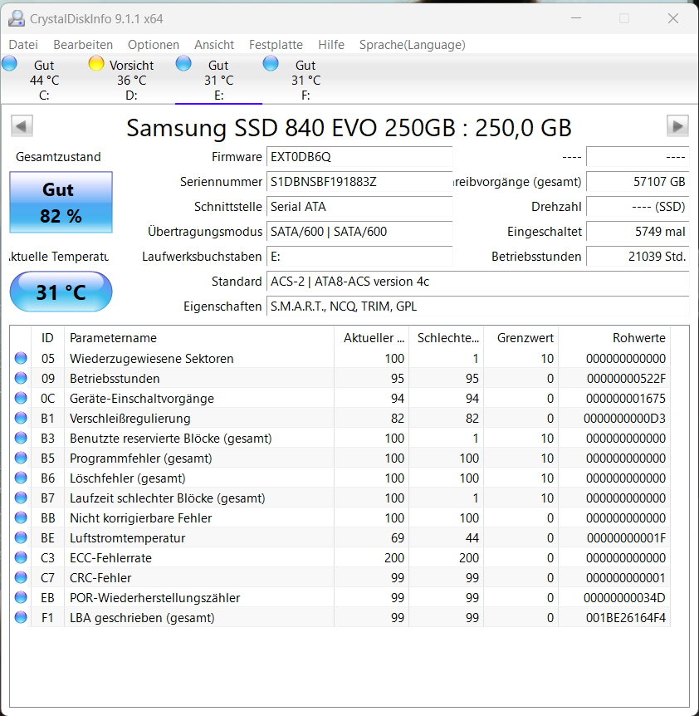This screenshot has height=716, width=699.
Task: Click status orb for Geräte-Einschaltvorgänge row
Action: point(21,398)
